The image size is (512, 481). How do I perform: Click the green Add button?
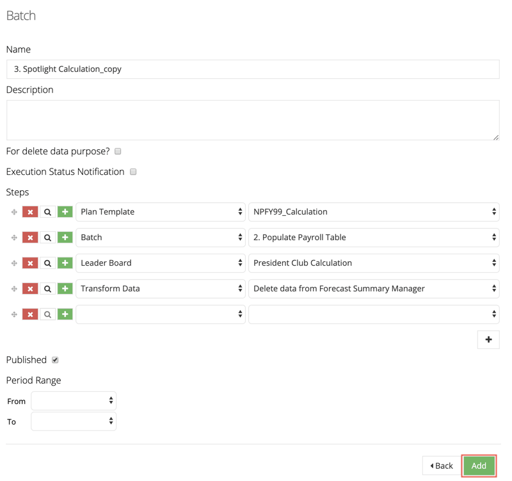click(x=479, y=466)
